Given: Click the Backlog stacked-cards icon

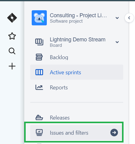Looking at the screenshot, I should click(39, 57).
